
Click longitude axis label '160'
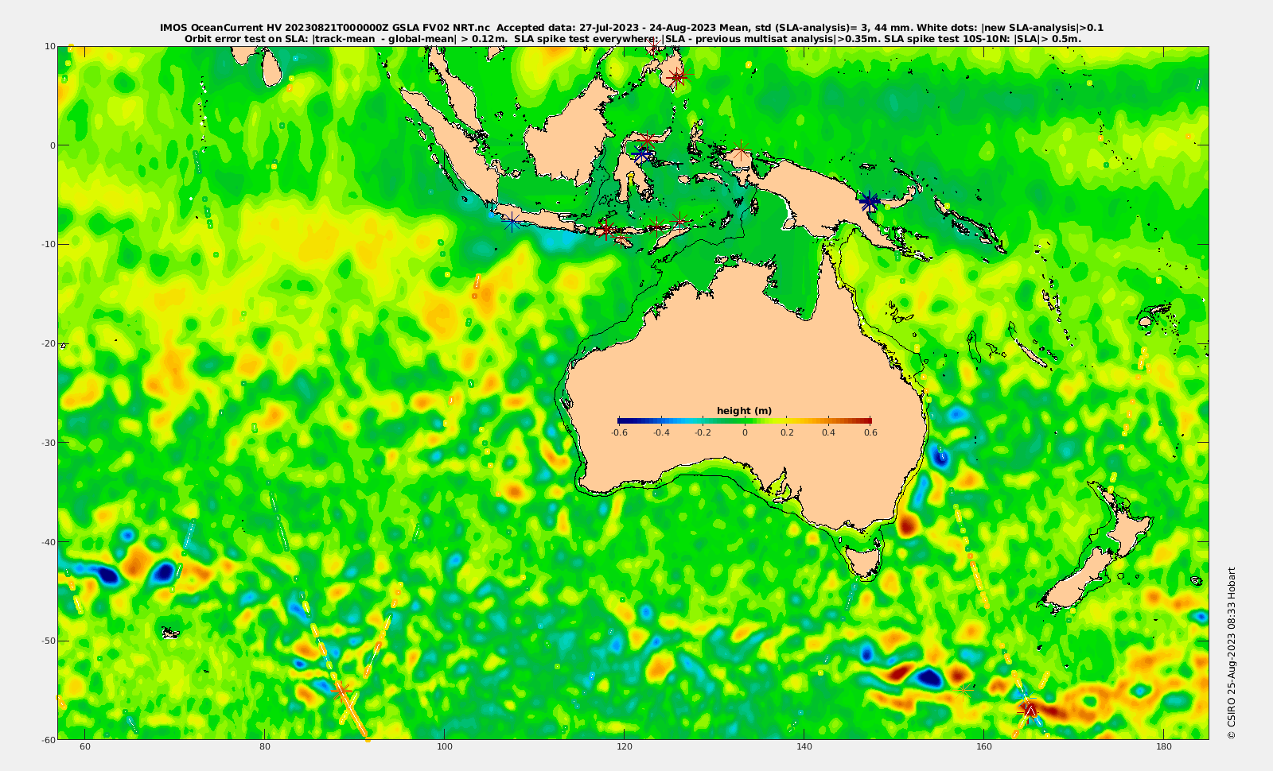tap(984, 746)
